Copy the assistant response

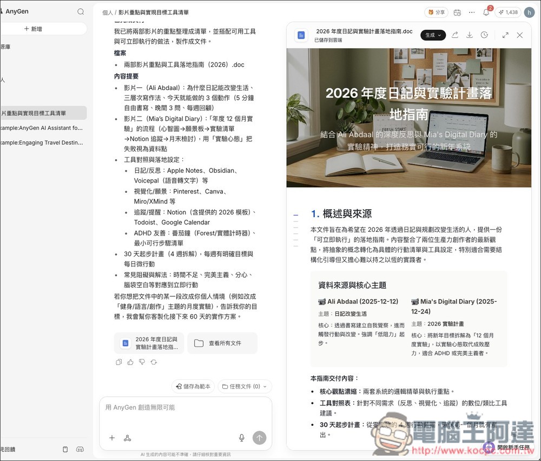click(118, 362)
